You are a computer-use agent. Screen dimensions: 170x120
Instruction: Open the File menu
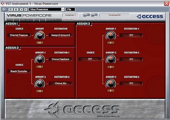click(x=71, y=9)
